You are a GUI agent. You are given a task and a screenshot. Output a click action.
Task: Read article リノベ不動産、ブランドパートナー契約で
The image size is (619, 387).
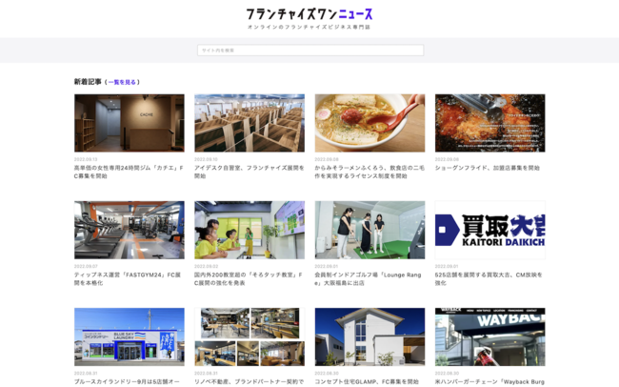point(250,382)
